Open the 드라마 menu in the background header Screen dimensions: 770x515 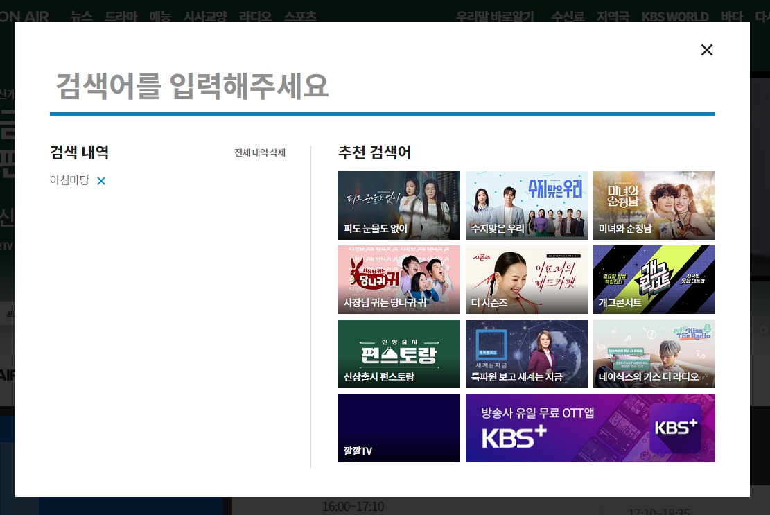tap(121, 17)
